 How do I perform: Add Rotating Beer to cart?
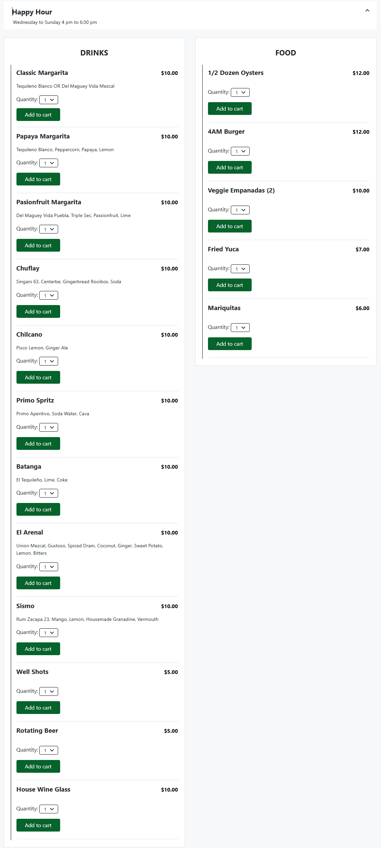pyautogui.click(x=38, y=766)
